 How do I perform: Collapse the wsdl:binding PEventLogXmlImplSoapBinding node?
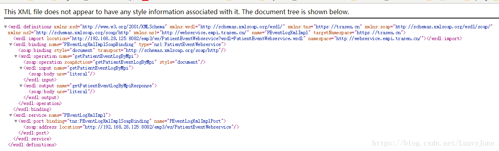click(x=10, y=45)
